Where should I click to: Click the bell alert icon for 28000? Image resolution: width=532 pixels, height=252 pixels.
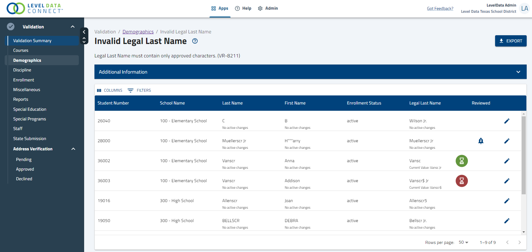(x=481, y=141)
